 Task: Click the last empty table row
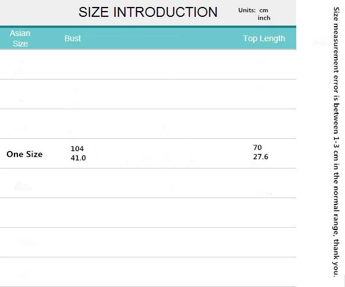[x=148, y=272]
